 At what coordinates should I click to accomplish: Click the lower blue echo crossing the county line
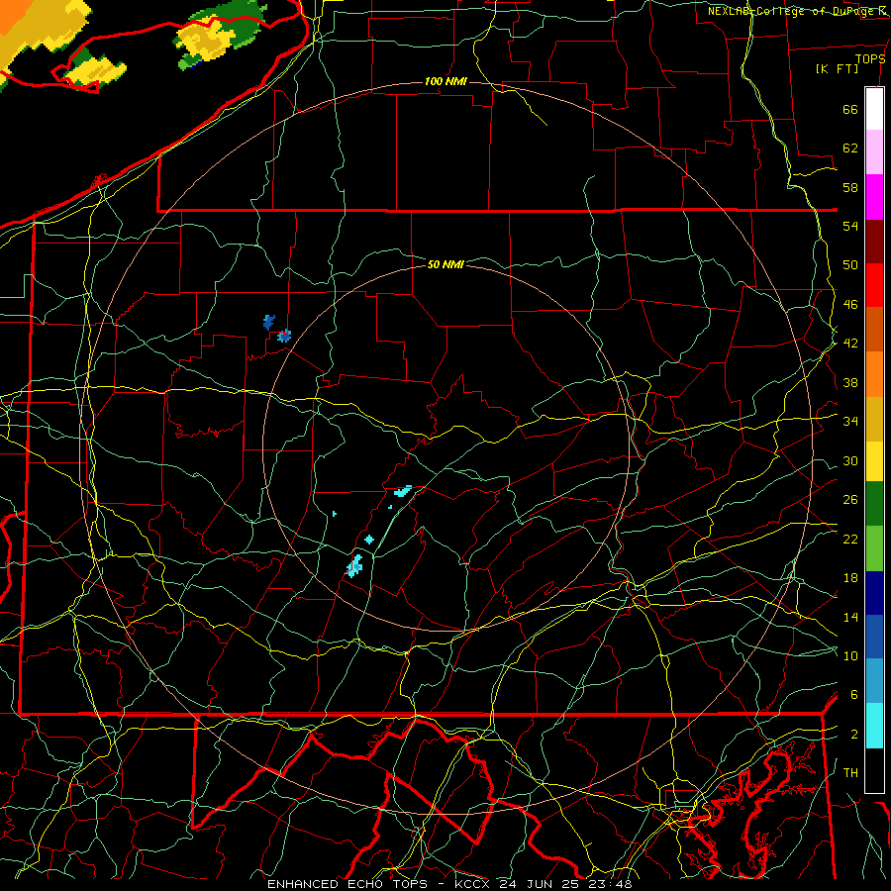point(284,336)
